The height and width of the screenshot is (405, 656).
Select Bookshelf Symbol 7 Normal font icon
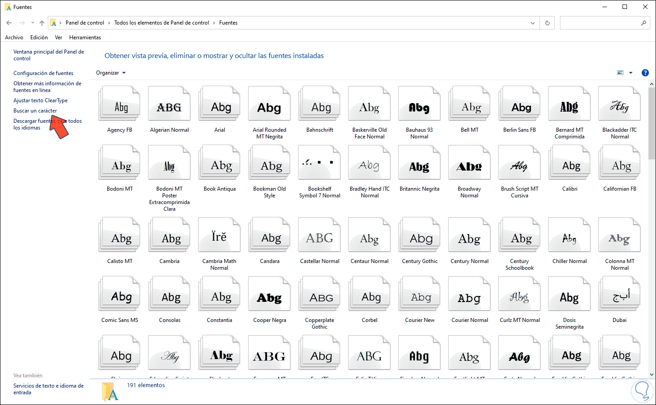319,163
